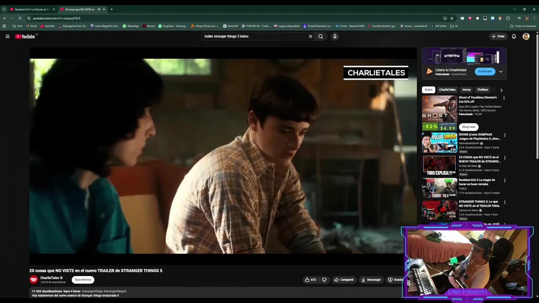The height and width of the screenshot is (303, 539).
Task: Open the media controls toolbar icon
Action: [519, 18]
